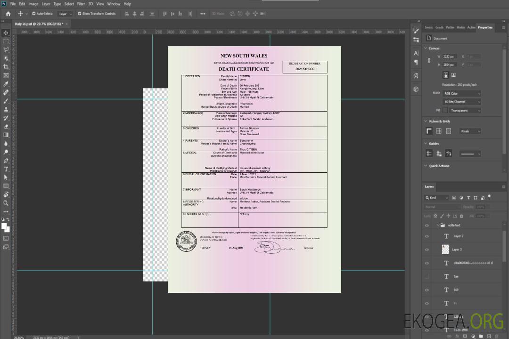The height and width of the screenshot is (339, 509).
Task: Select the Brush tool
Action: [x=6, y=101]
